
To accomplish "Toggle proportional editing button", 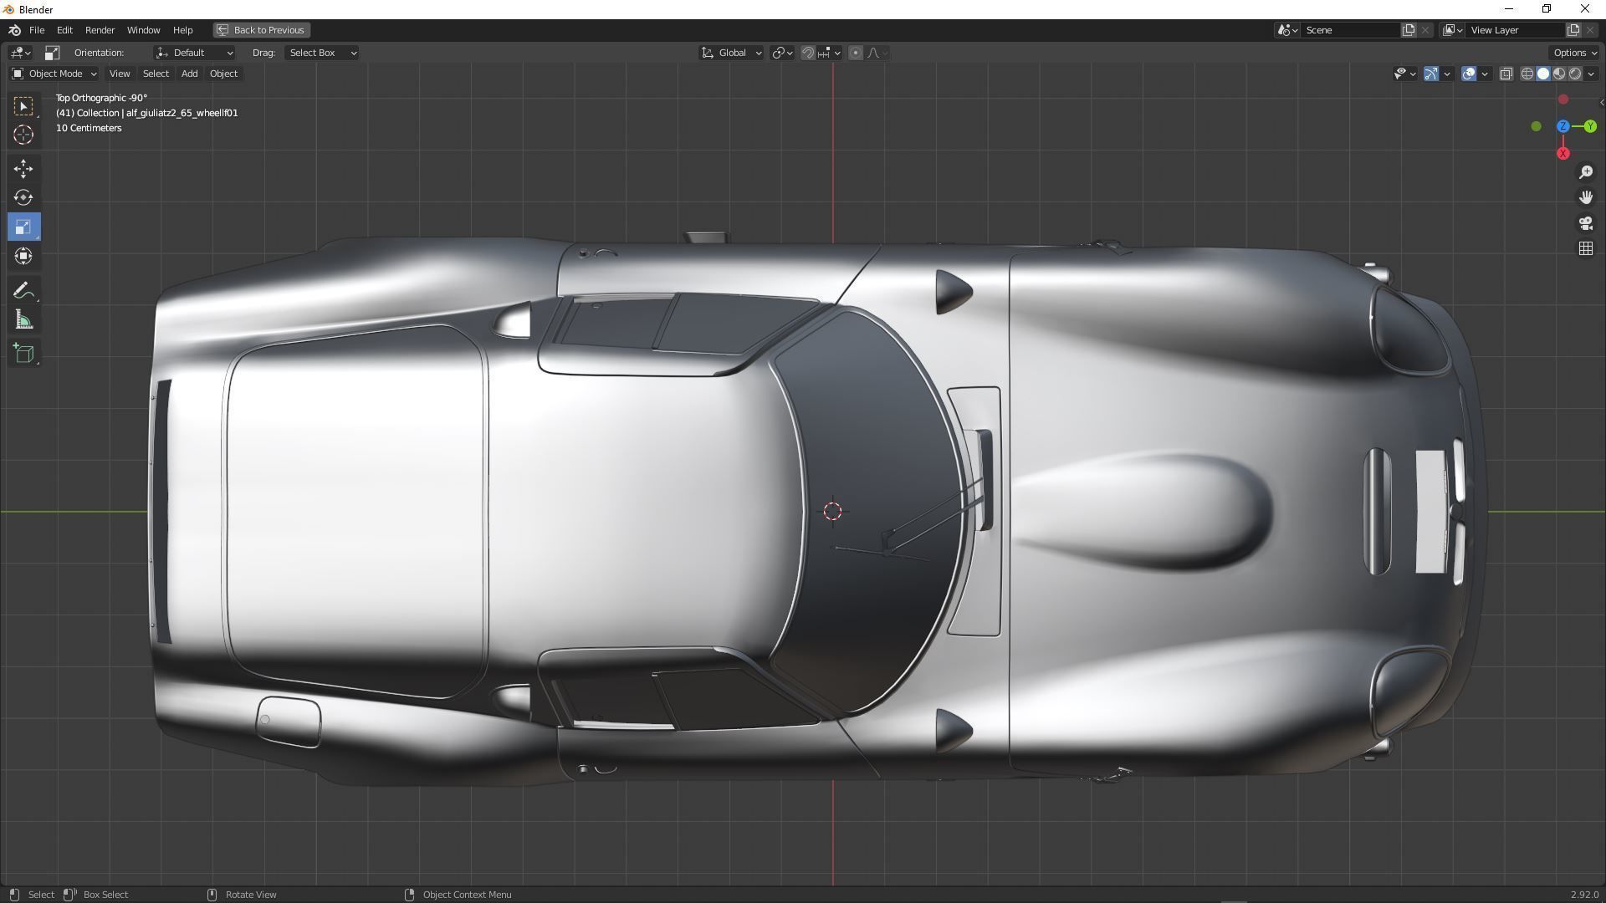I will click(x=855, y=53).
